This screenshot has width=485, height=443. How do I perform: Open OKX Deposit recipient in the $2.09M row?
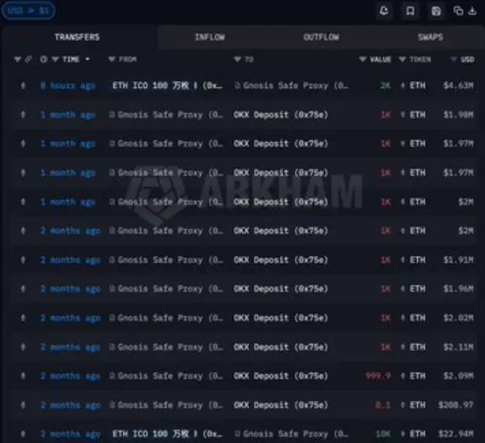coord(281,376)
